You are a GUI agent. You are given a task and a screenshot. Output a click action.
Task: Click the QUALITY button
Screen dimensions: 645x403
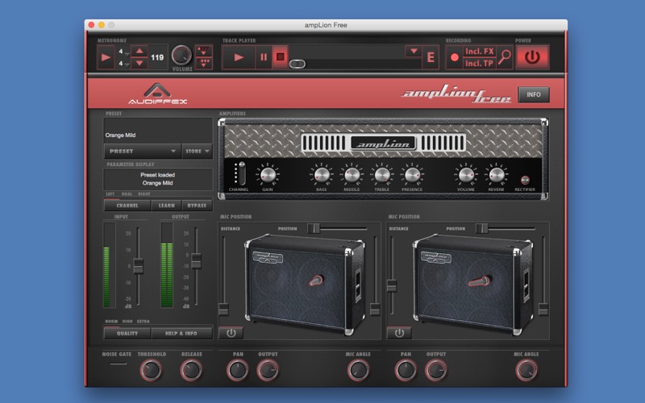tap(127, 333)
